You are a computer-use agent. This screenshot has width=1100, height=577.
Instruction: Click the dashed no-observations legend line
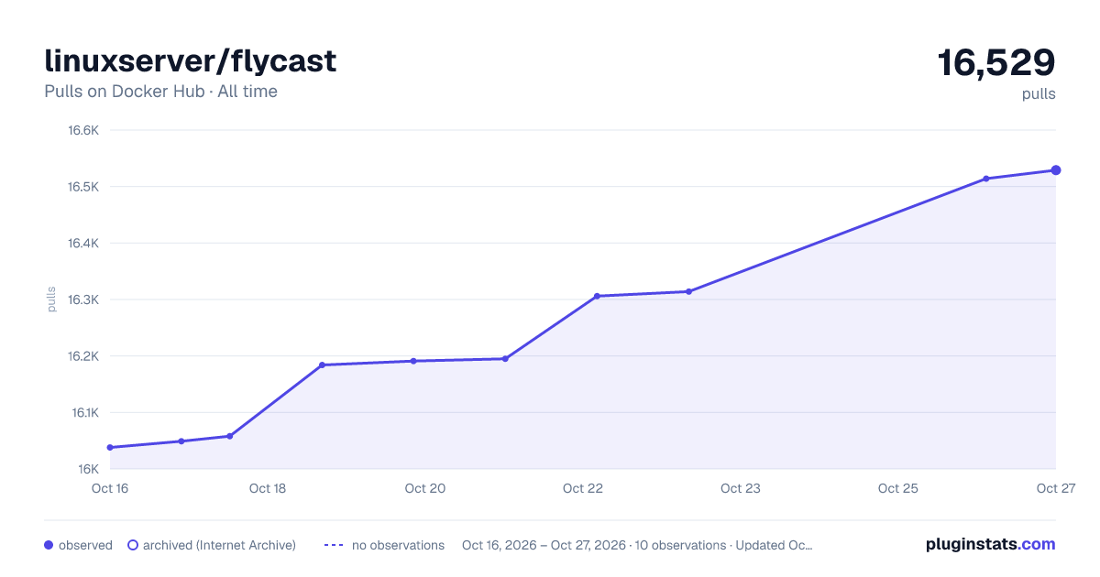pyautogui.click(x=334, y=545)
